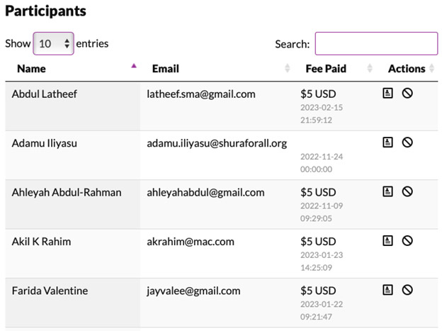Open details icon for Ahleyah Abdul-Rahman
The width and height of the screenshot is (442, 331).
387,191
